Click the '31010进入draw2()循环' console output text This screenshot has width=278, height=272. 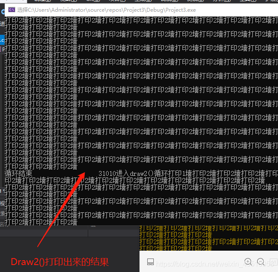(x=134, y=173)
